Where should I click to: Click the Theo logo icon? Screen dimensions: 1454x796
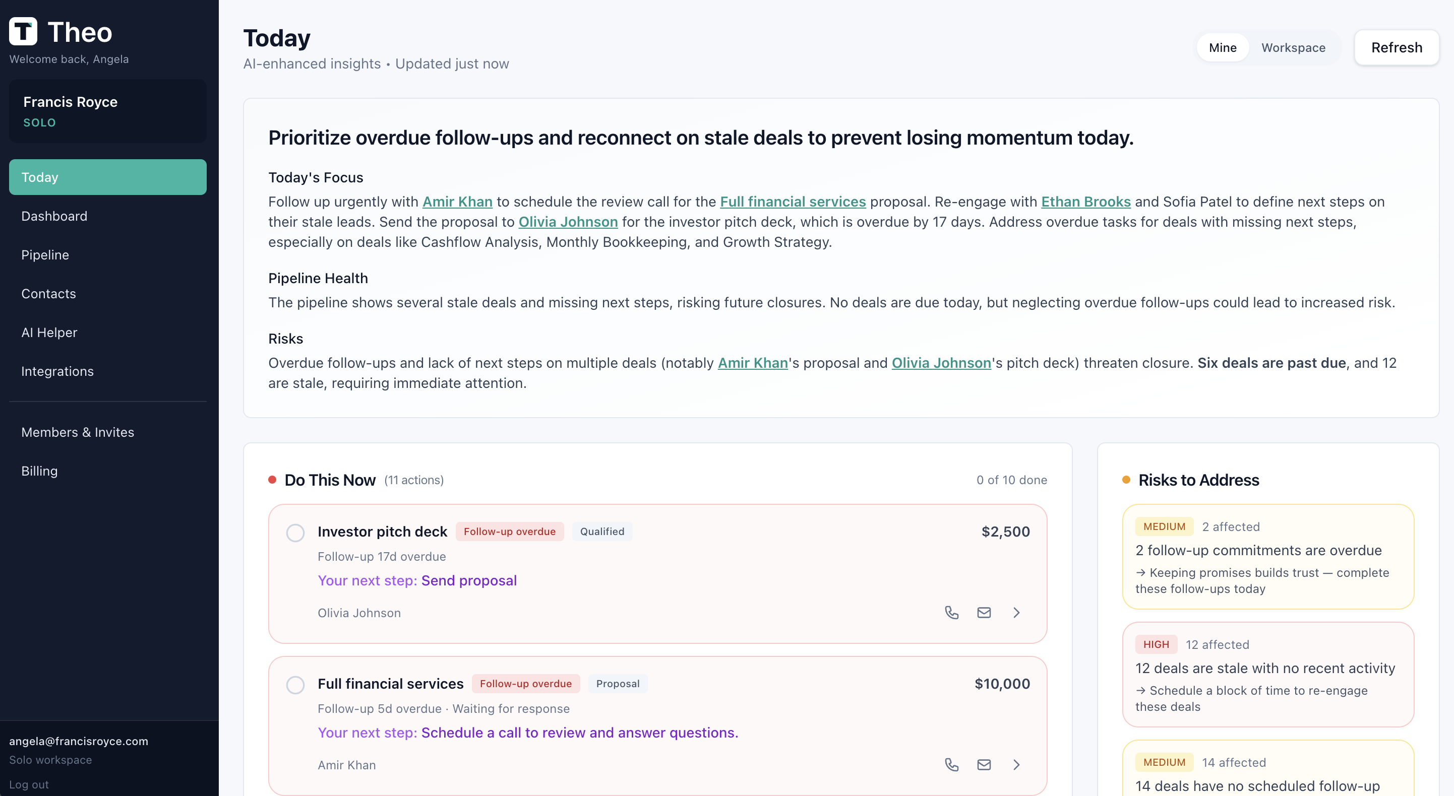tap(23, 31)
